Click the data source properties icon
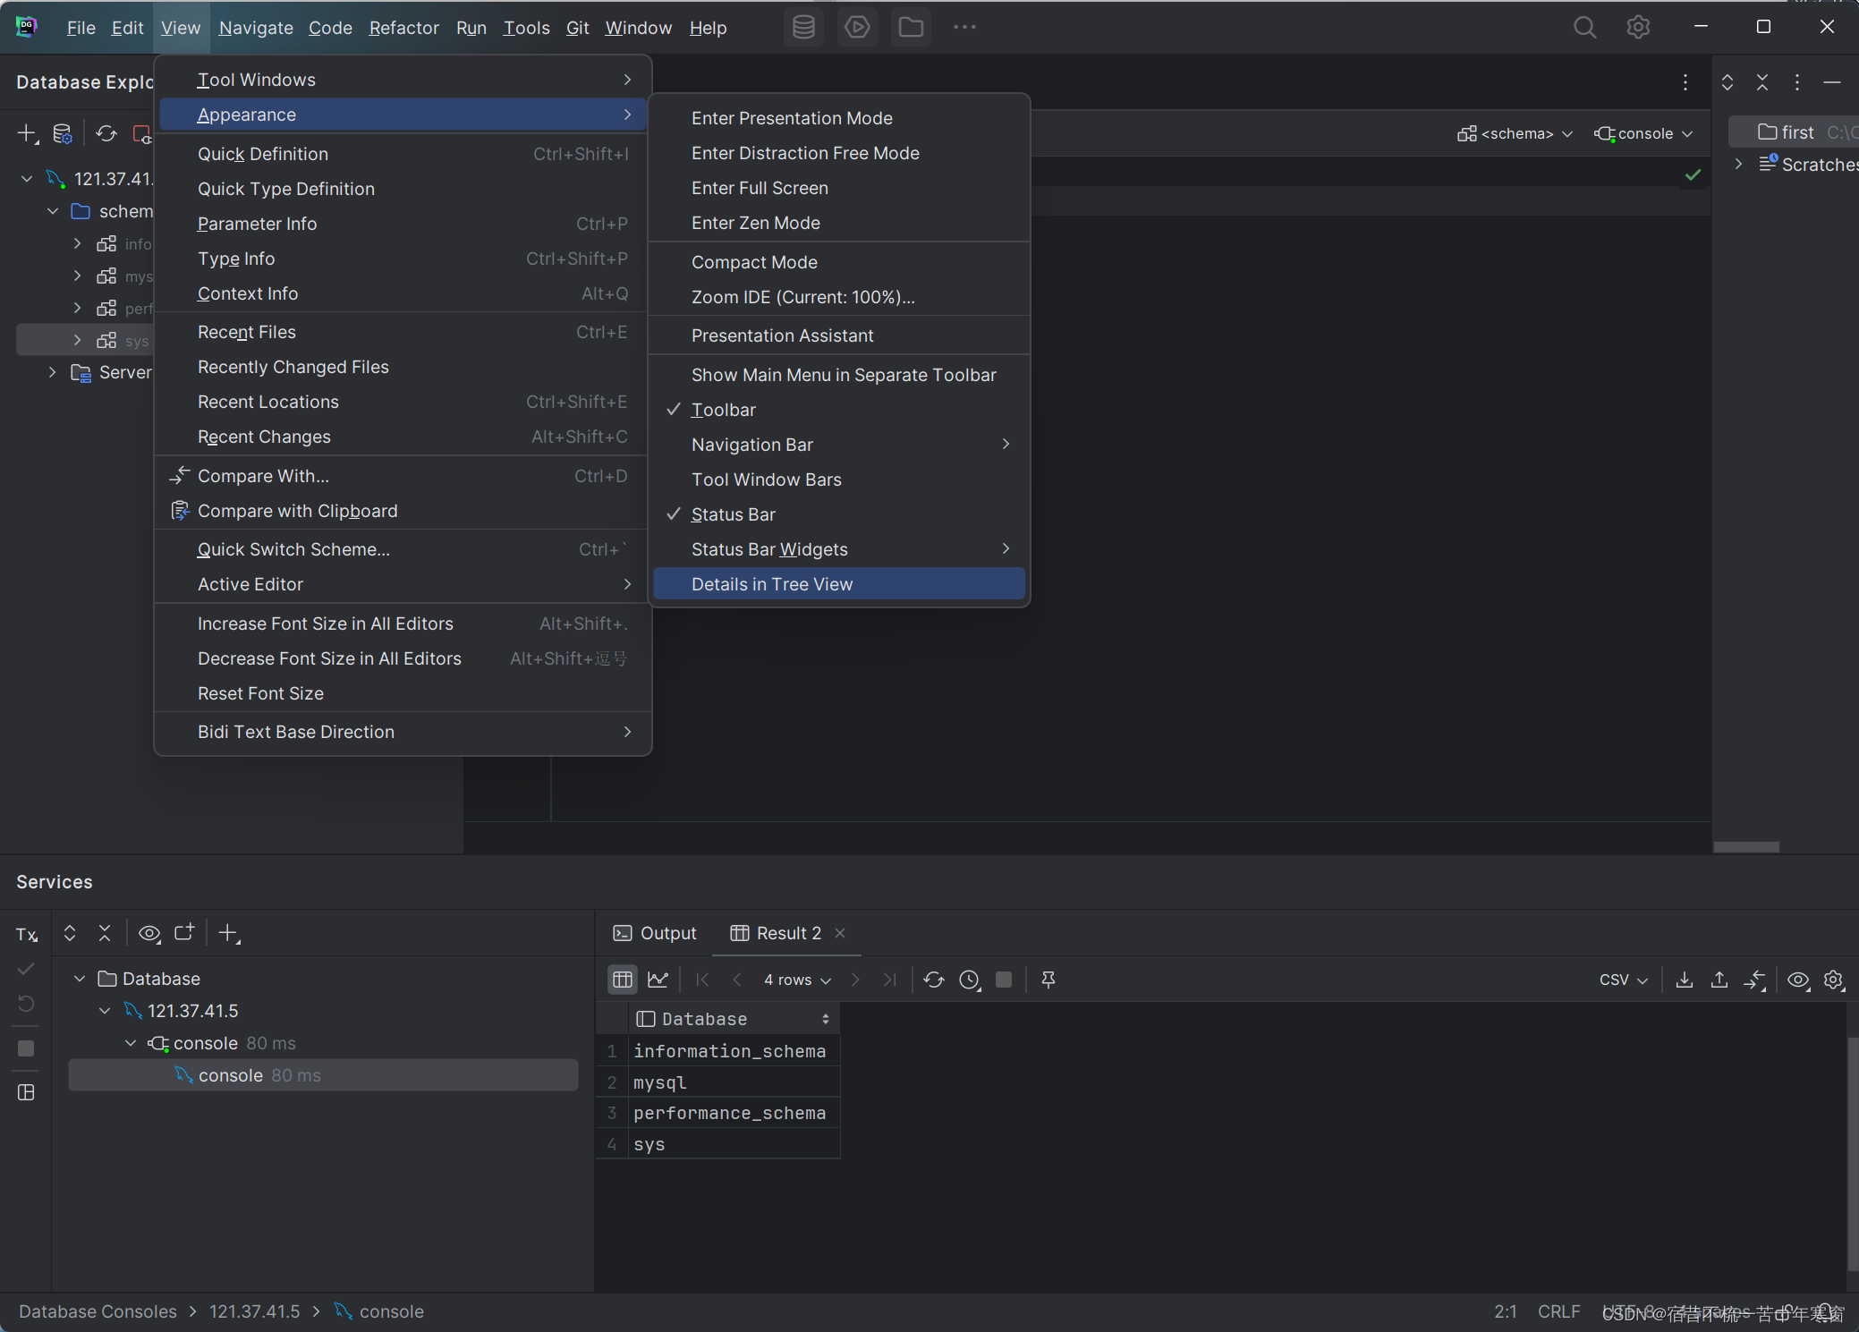The image size is (1859, 1332). 62,134
